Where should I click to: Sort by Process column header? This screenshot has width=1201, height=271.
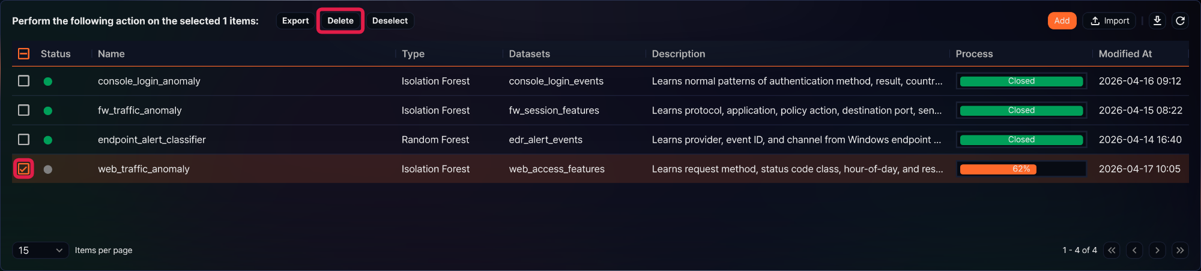click(974, 54)
